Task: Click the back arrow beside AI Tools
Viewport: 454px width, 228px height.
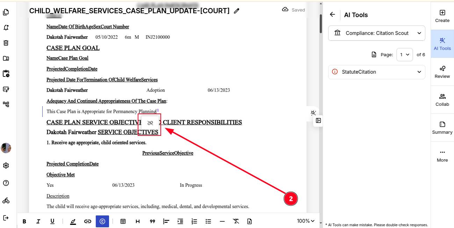Action: [332, 15]
